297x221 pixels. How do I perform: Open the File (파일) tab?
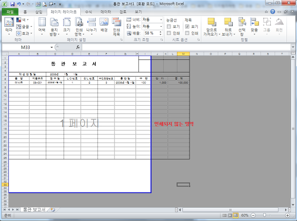click(x=10, y=12)
